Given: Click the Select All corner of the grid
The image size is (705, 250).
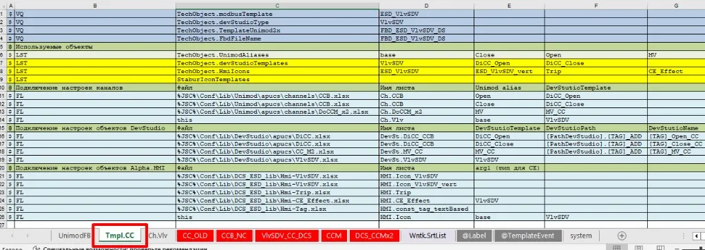Looking at the screenshot, I should (x=3, y=5).
